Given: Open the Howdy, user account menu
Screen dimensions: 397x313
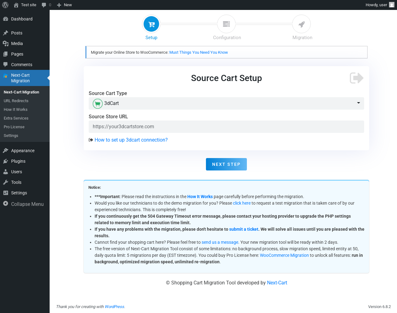Looking at the screenshot, I should tap(380, 5).
